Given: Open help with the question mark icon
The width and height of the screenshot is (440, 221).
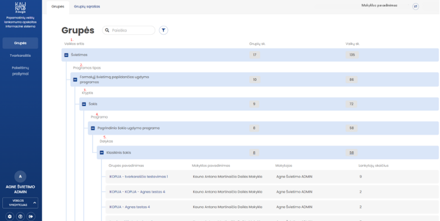Looking at the screenshot, I should click(20, 216).
